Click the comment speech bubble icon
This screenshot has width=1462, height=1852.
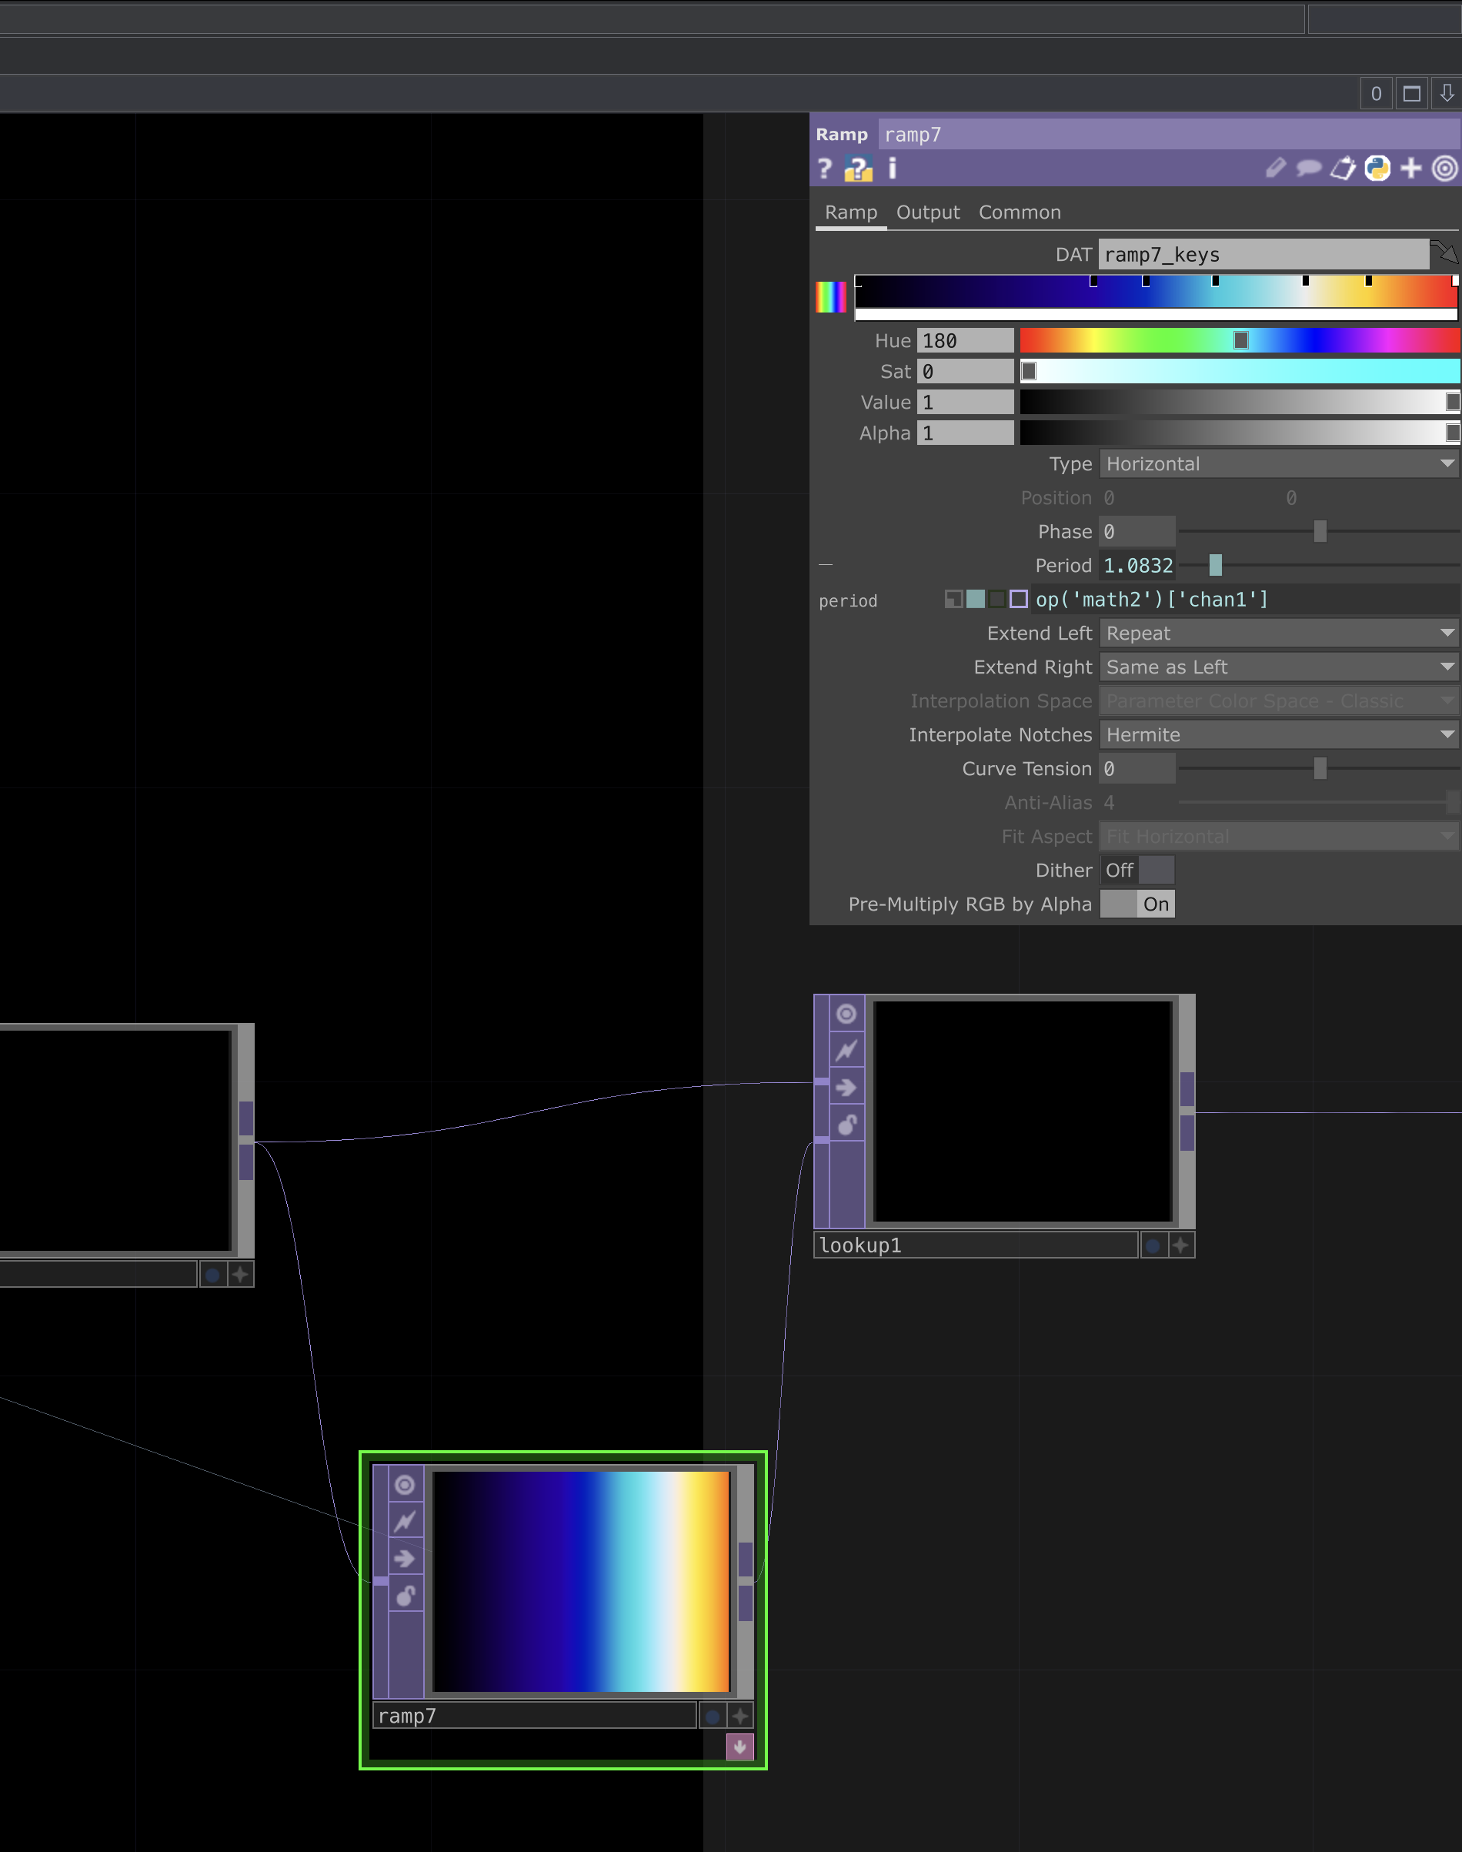[x=1308, y=169]
